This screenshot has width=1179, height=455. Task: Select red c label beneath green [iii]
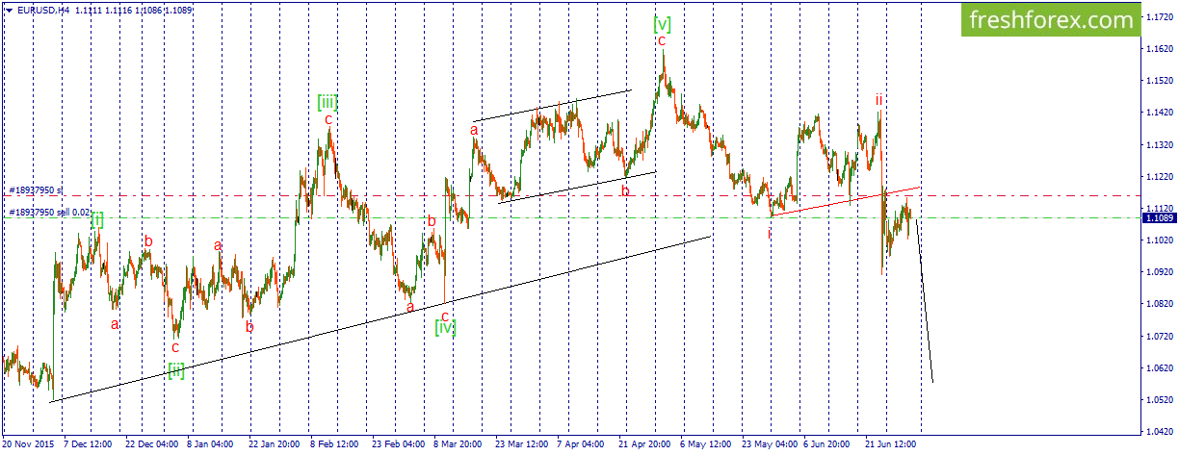tap(328, 118)
